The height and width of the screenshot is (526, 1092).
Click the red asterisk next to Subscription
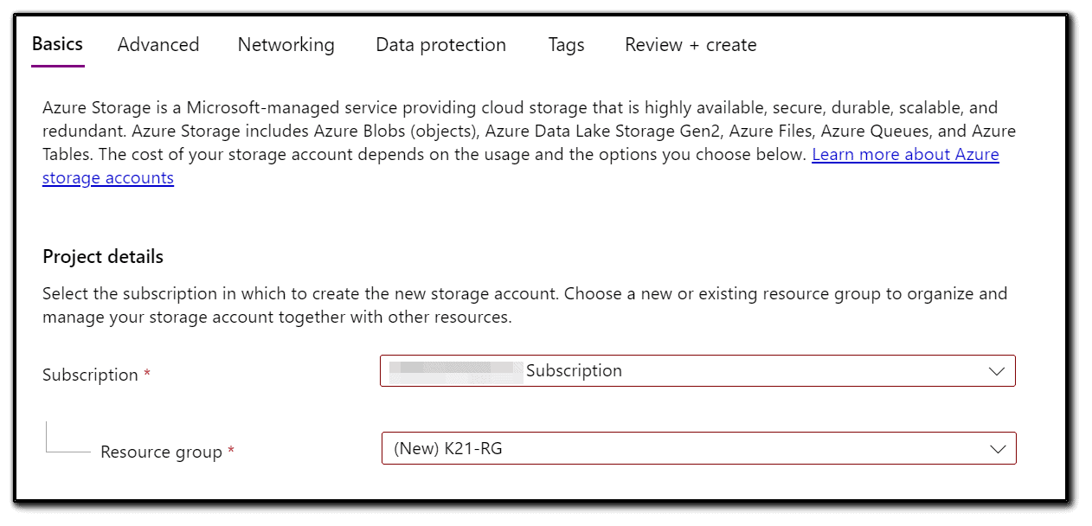pos(146,370)
